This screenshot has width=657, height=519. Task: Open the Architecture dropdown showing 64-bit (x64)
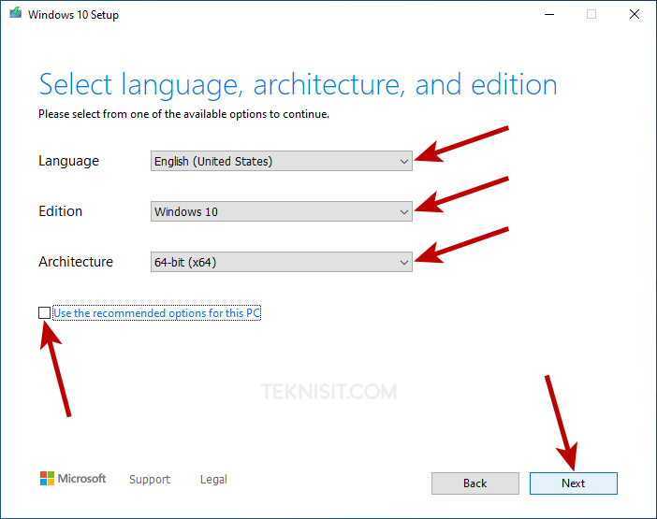[281, 262]
